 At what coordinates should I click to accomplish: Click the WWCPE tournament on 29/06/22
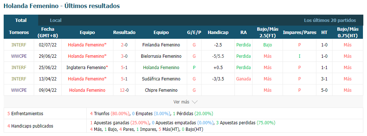(19, 56)
